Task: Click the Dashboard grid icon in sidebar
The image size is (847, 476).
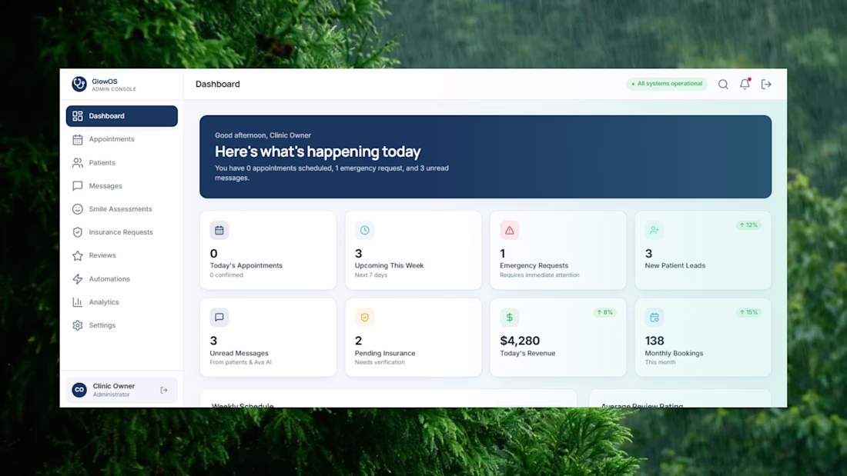Action: click(x=78, y=116)
